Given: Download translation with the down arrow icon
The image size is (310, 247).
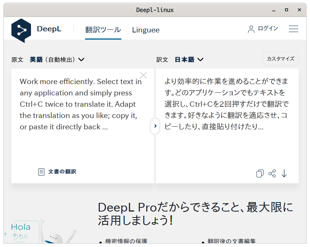Looking at the screenshot, I should pos(284,173).
